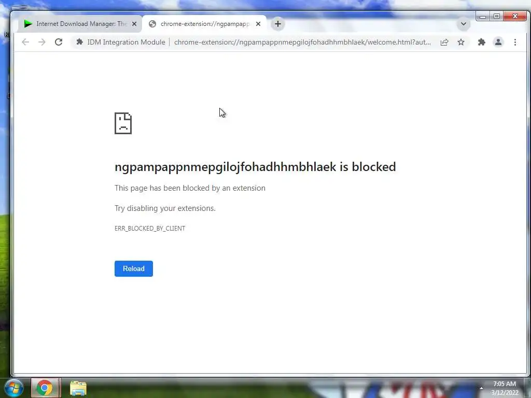Bookmark this page with the star icon
Viewport: 531px width, 398px height.
coord(461,42)
